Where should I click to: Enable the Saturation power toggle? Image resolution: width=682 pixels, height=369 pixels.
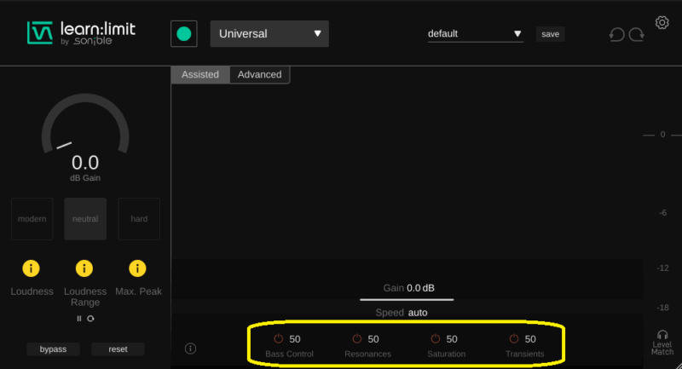click(436, 339)
